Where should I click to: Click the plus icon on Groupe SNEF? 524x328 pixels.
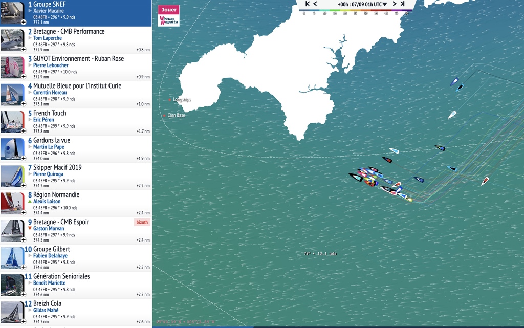tap(24, 23)
